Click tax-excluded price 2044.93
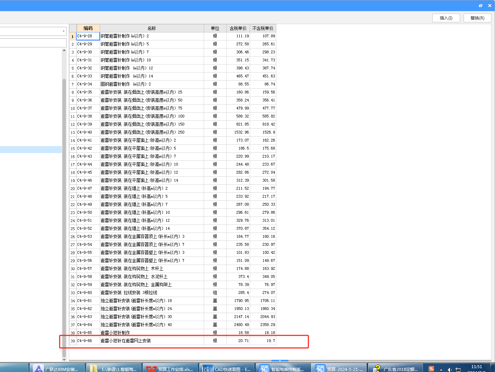The height and width of the screenshot is (372, 495). click(x=263, y=317)
